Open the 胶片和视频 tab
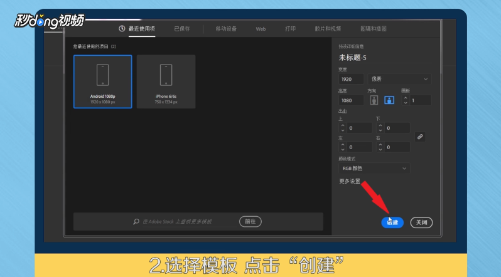Screen dimensions: 501x277 [x=328, y=29]
